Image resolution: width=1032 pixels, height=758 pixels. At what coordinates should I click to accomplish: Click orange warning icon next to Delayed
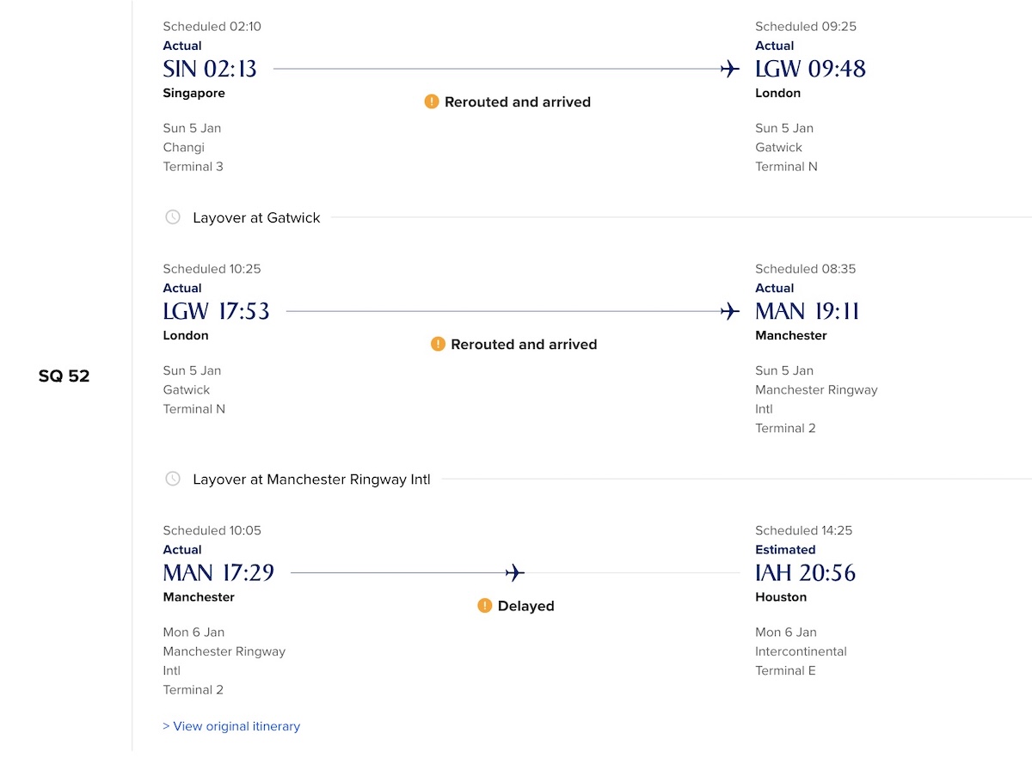485,606
